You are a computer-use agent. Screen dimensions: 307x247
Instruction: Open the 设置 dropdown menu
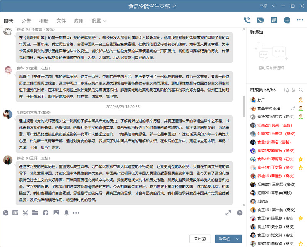[99, 21]
